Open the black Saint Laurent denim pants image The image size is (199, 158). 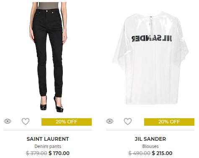point(48,57)
